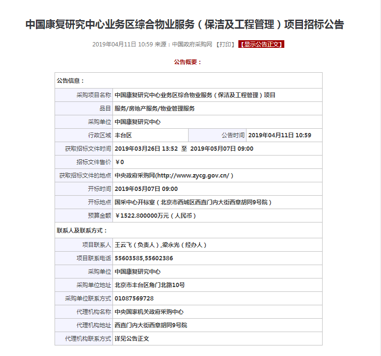Screen dimensions: 381x356
Task: Click the 公告概要： heading
Action: click(188, 62)
